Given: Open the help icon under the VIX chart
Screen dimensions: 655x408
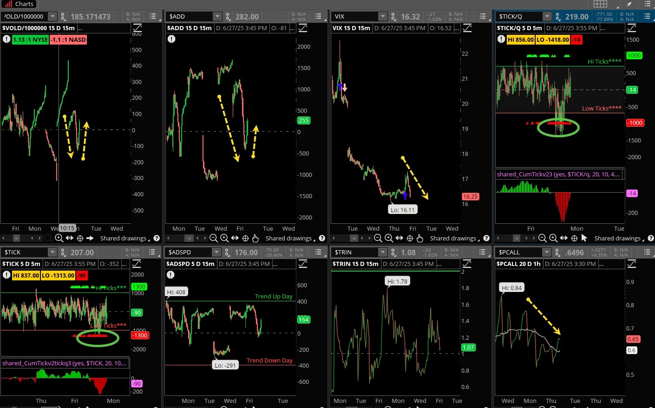Looking at the screenshot, I should click(x=486, y=238).
